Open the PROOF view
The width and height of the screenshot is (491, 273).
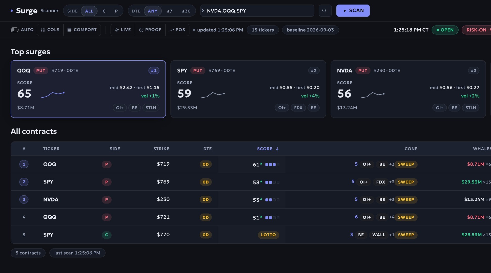[150, 30]
